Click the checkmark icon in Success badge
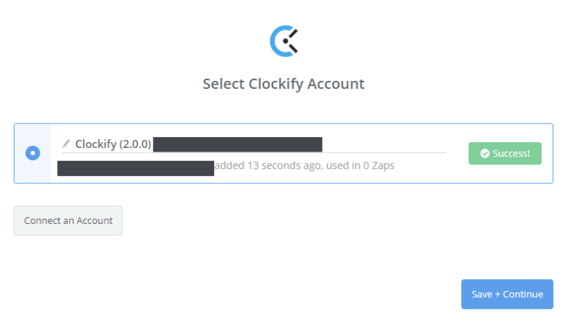Screen dimensions: 564x335 click(x=484, y=154)
